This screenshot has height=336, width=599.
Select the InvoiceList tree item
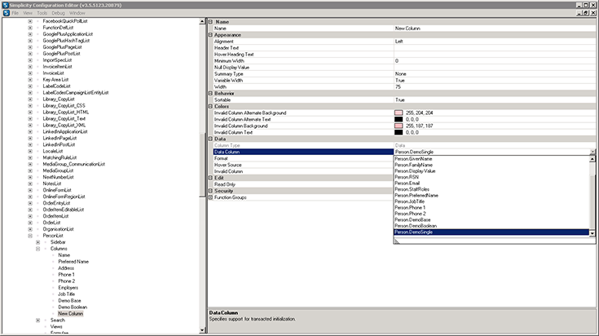pyautogui.click(x=54, y=73)
